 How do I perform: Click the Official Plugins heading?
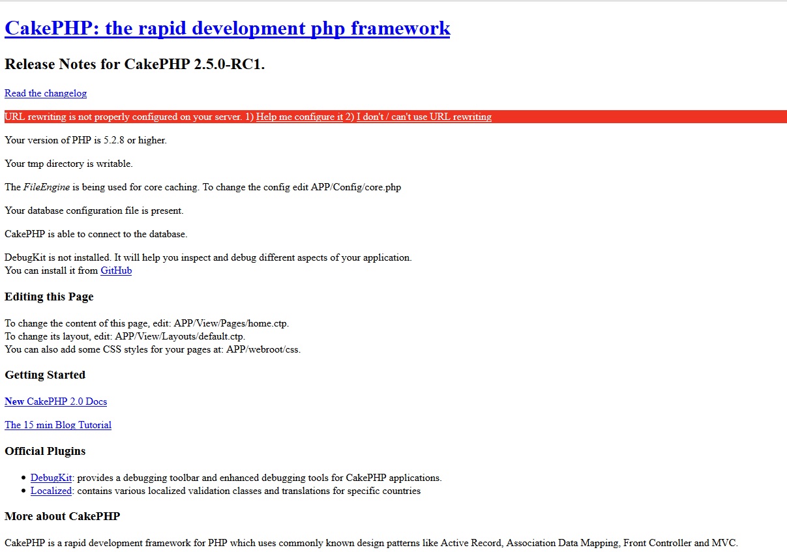click(45, 451)
